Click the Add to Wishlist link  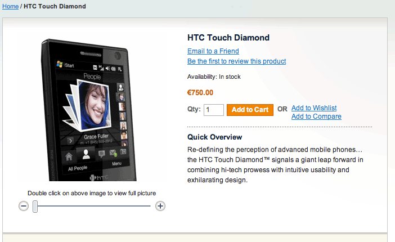pyautogui.click(x=314, y=108)
